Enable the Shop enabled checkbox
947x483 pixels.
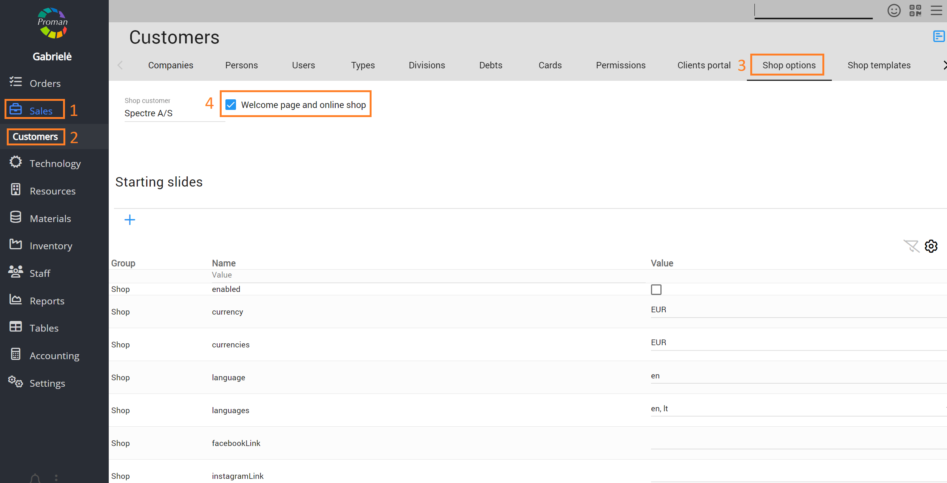point(656,290)
